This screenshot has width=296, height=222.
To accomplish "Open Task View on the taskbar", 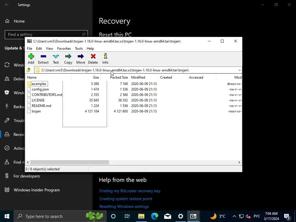I will (x=127, y=216).
